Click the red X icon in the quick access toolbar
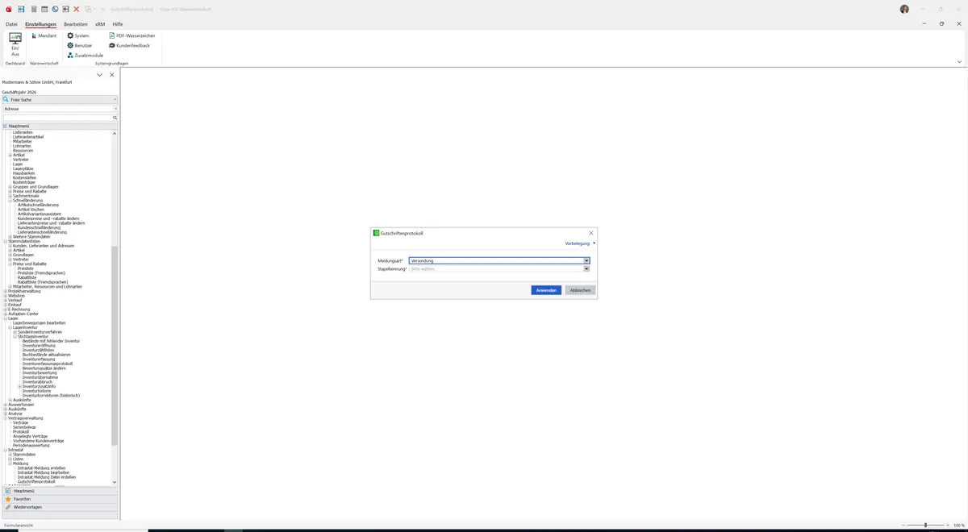The width and height of the screenshot is (968, 532). click(77, 9)
